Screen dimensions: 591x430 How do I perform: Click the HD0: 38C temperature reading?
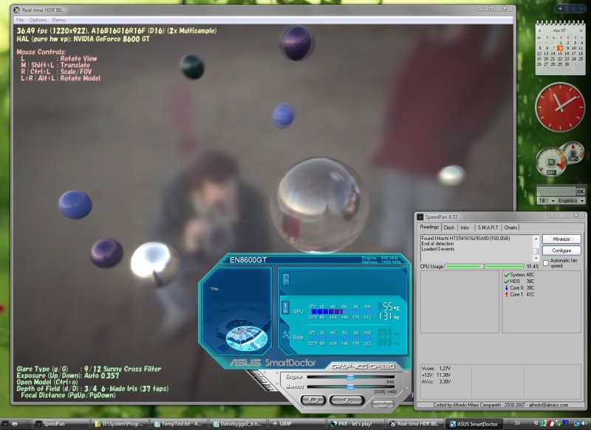pos(519,281)
